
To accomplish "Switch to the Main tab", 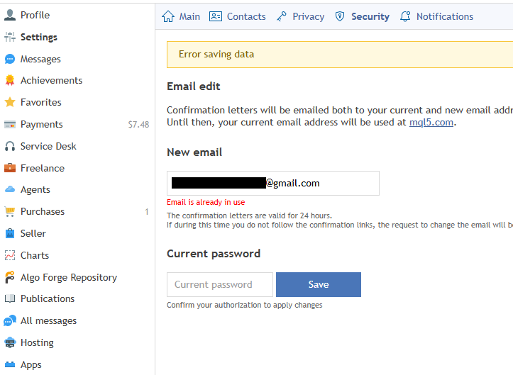I will 181,16.
